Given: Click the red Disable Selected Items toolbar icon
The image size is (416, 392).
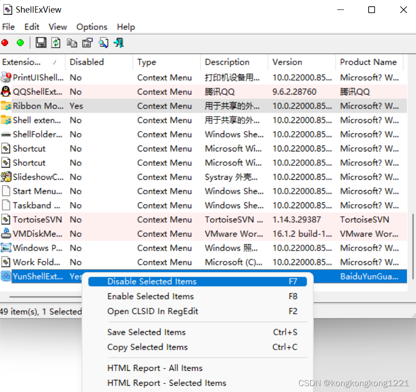Looking at the screenshot, I should point(5,43).
